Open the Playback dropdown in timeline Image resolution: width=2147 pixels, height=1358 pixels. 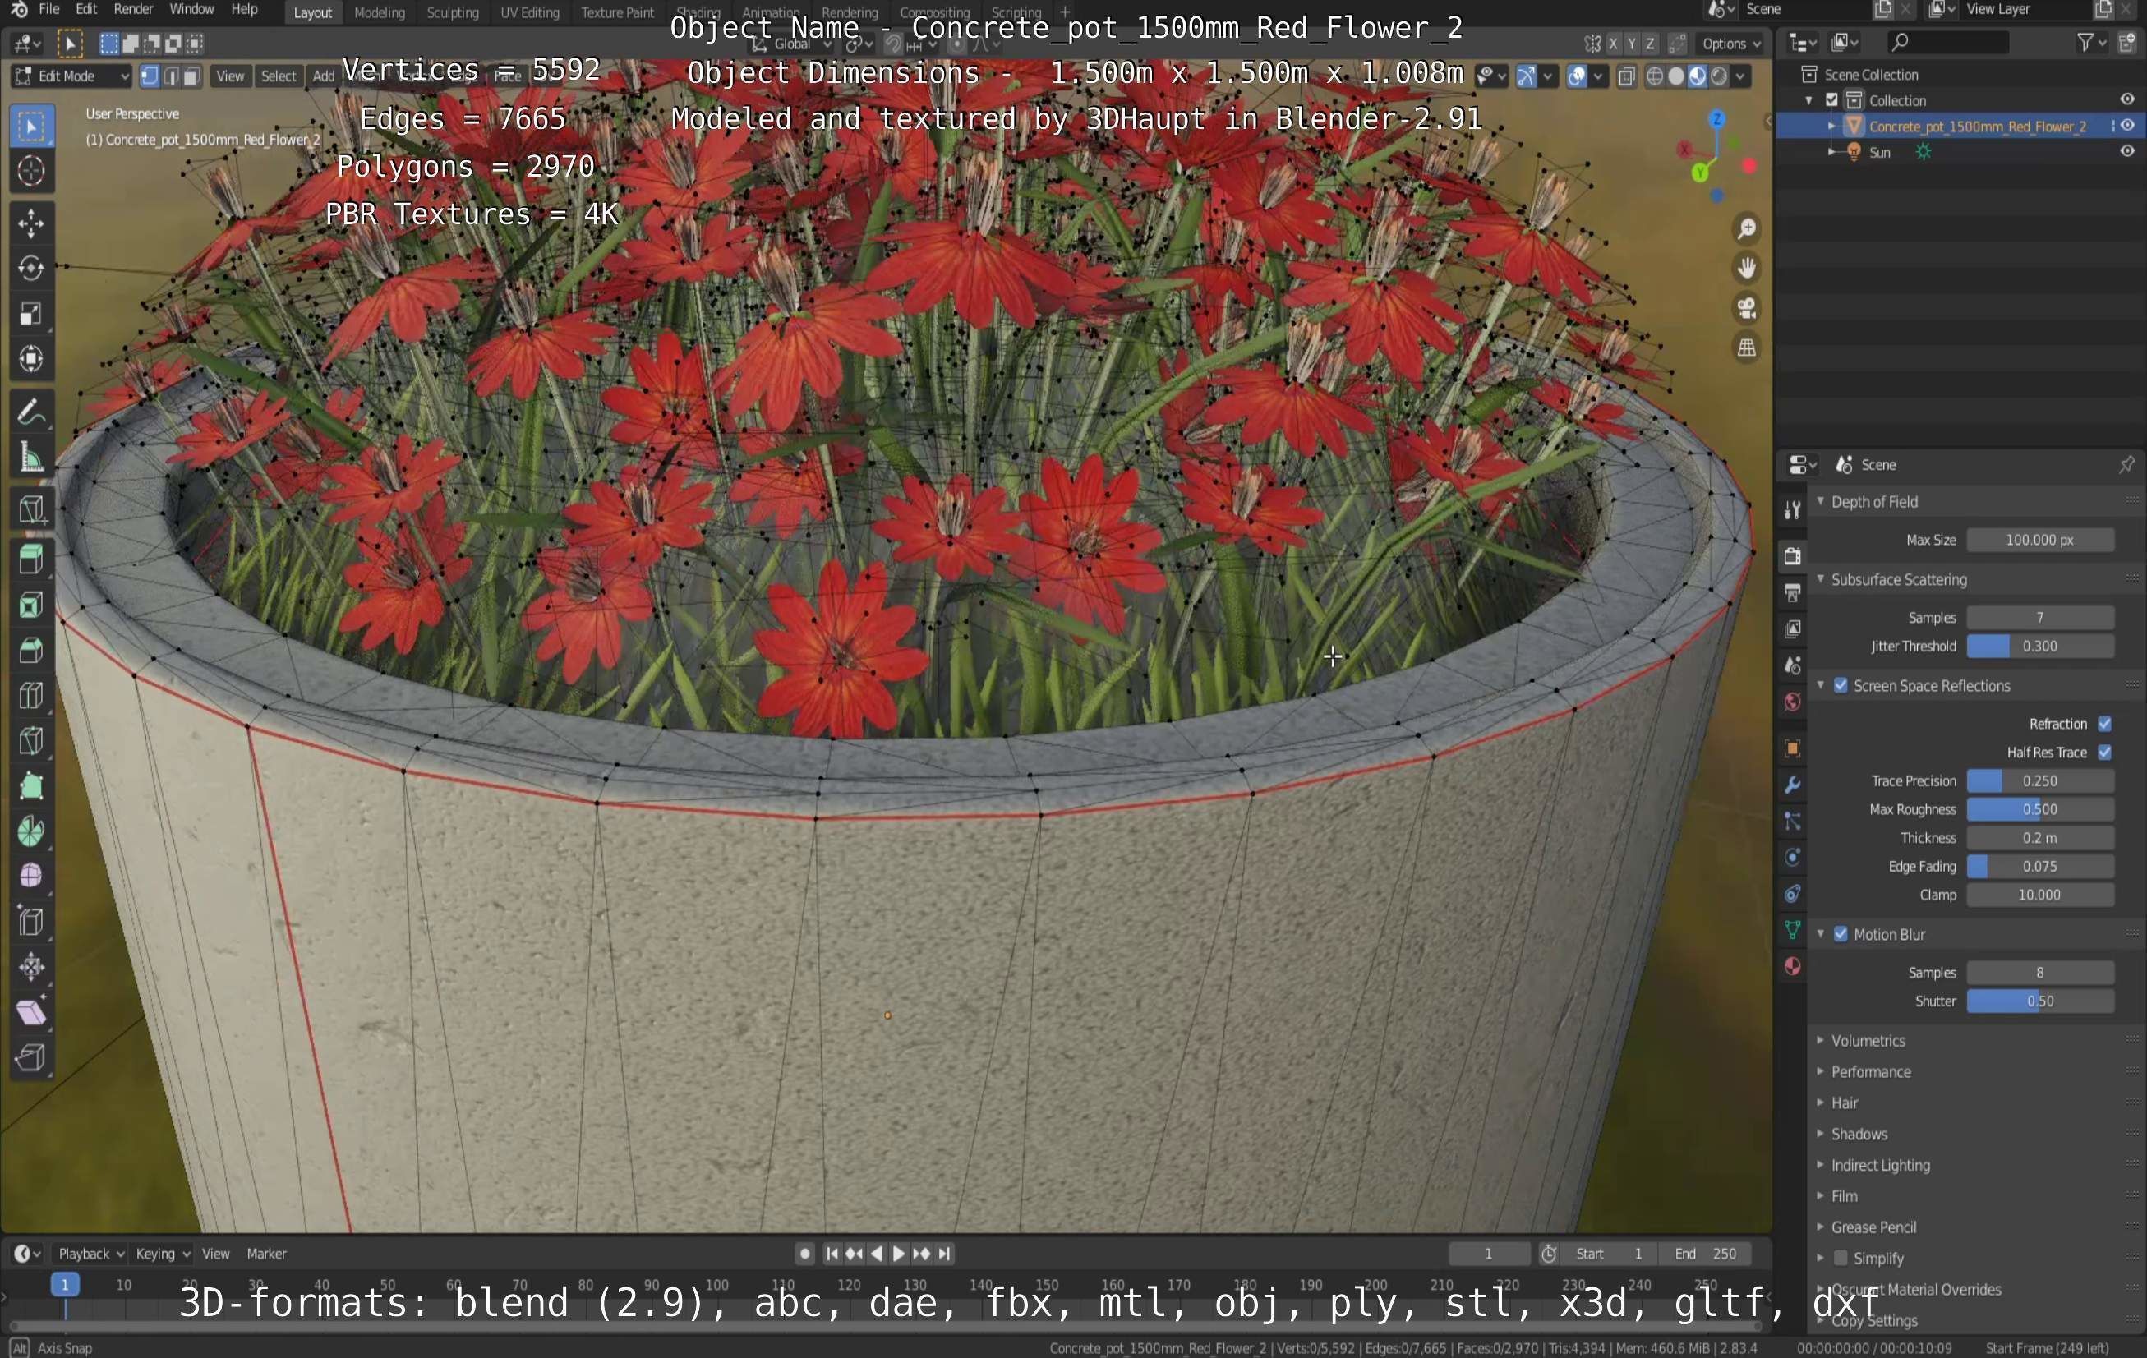(91, 1254)
